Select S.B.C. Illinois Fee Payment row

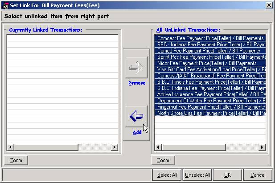210,81
